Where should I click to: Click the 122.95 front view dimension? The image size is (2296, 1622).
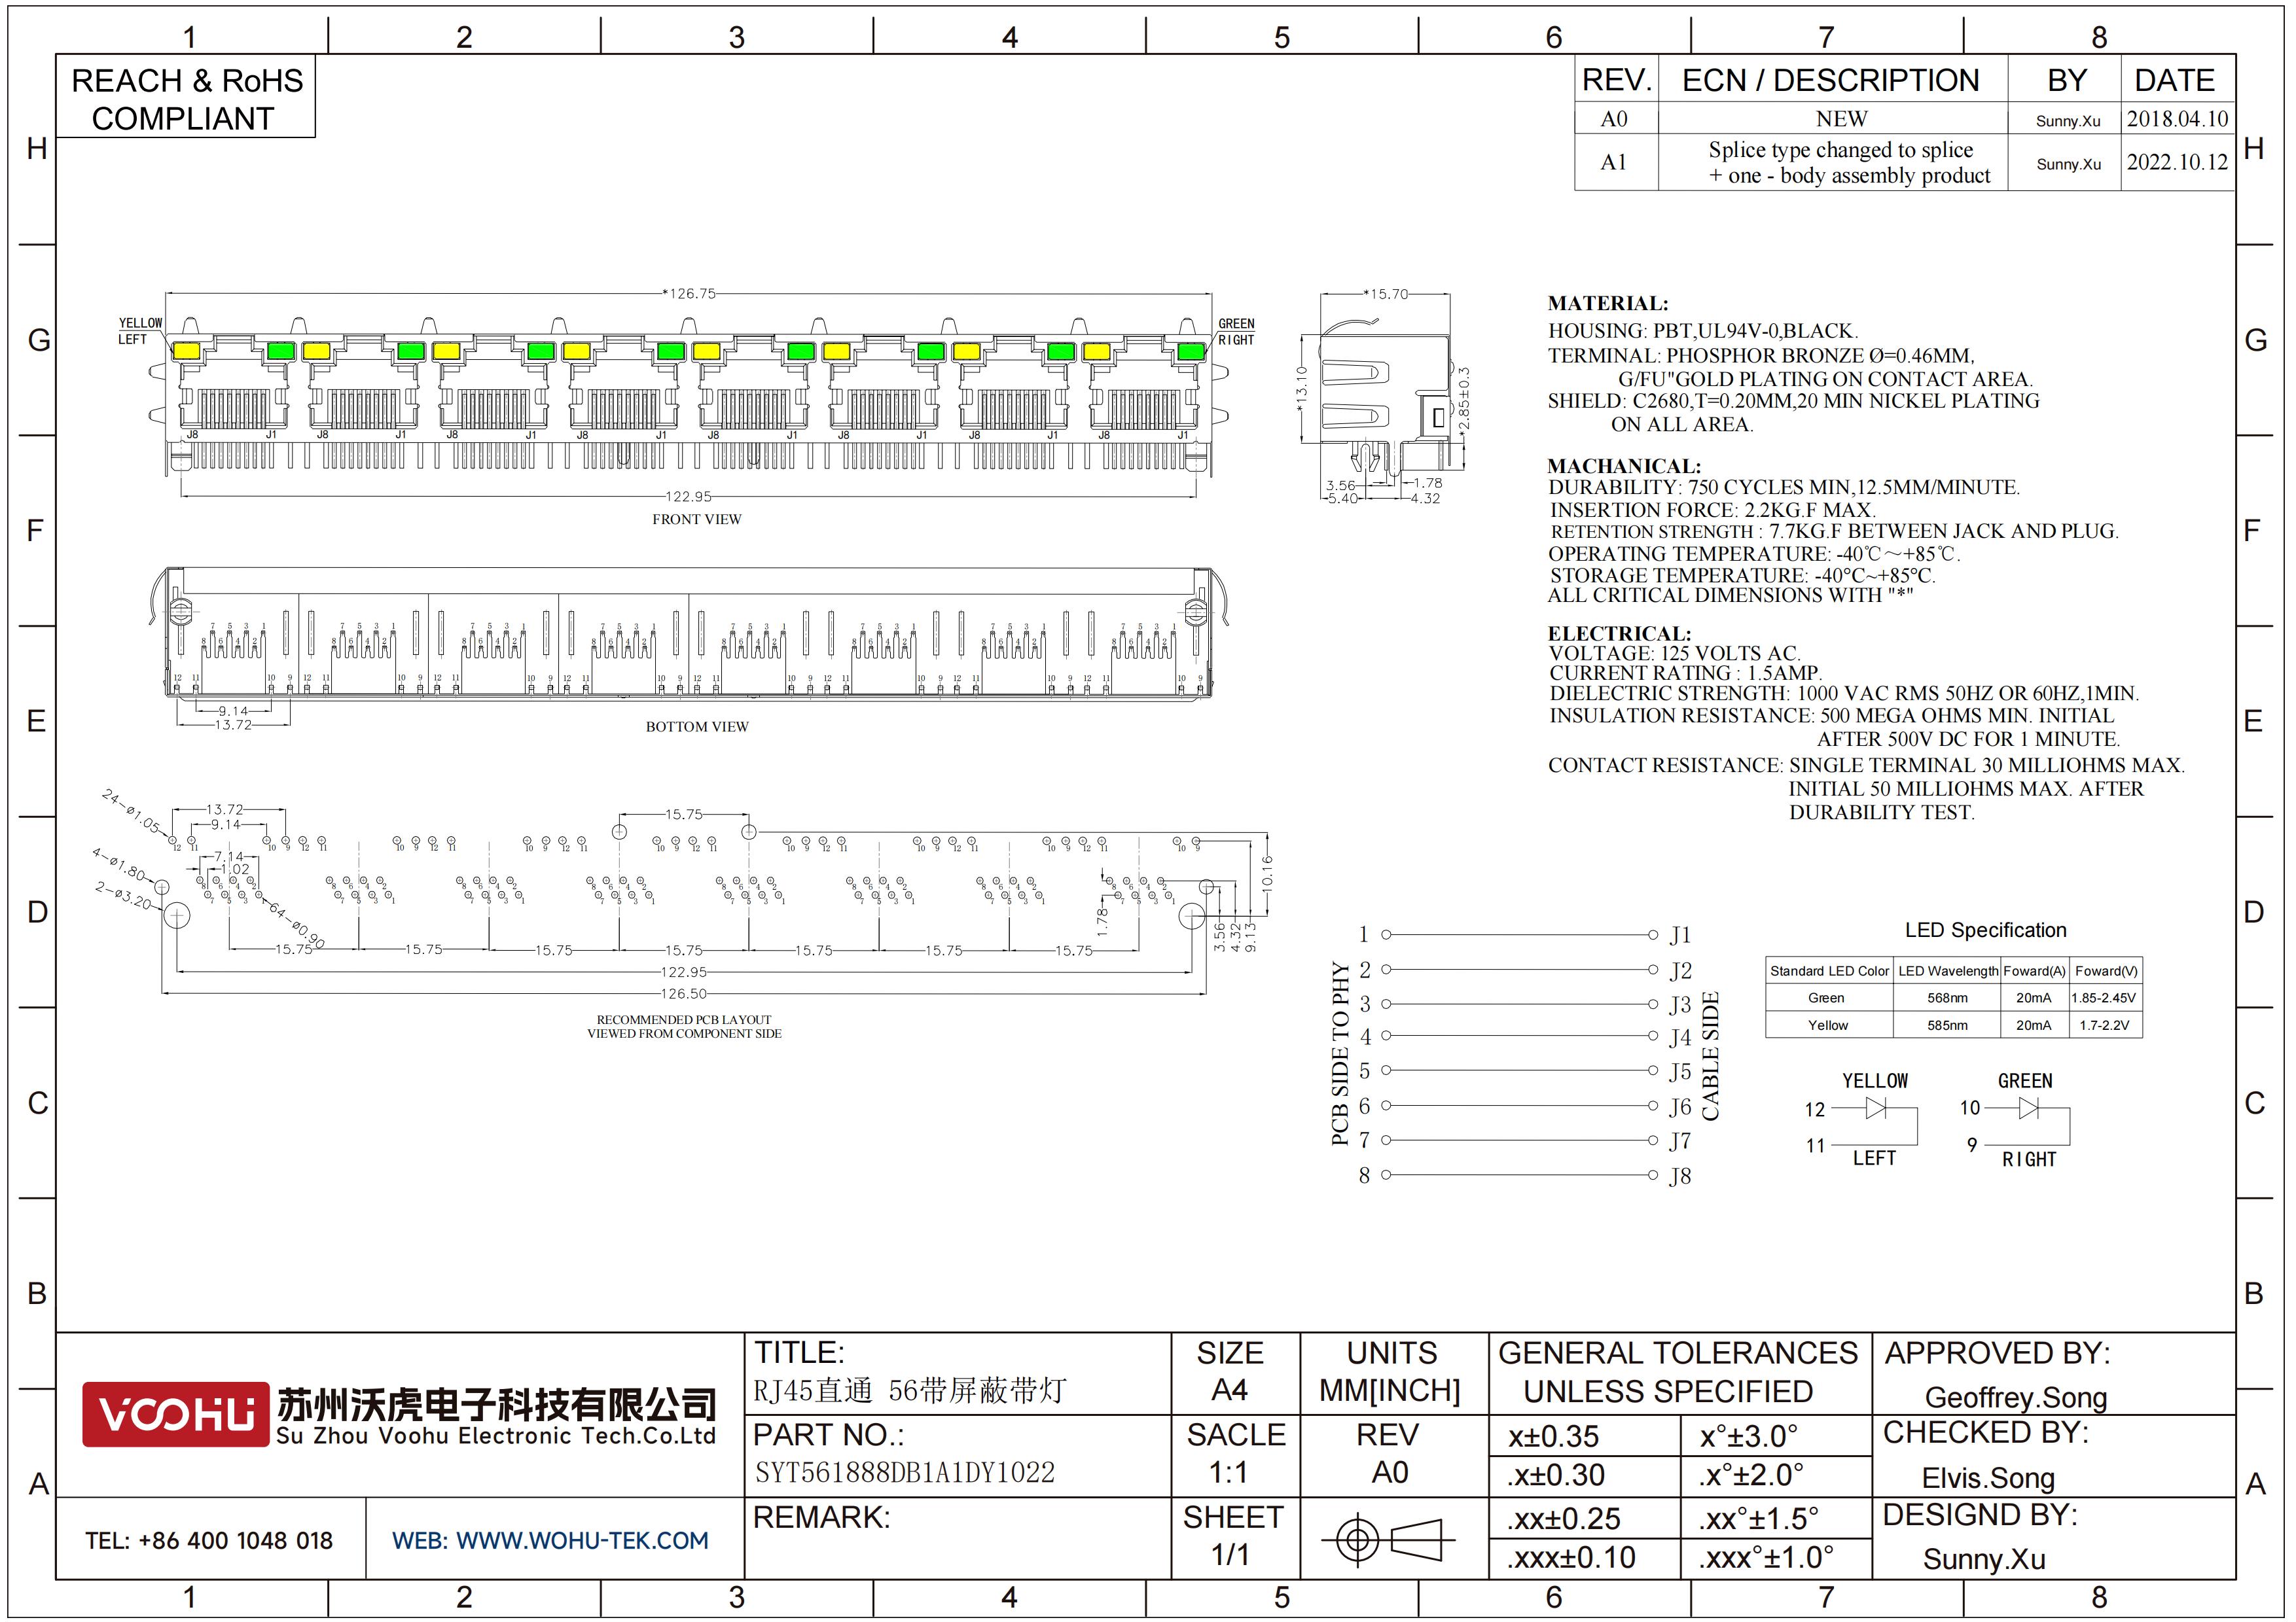pyautogui.click(x=689, y=496)
